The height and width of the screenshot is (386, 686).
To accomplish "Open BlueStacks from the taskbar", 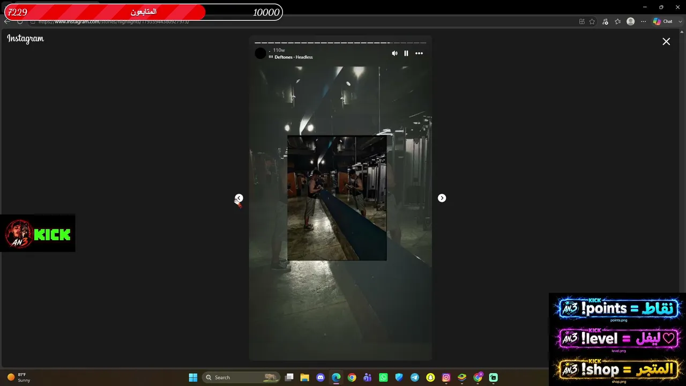I will 462,377.
